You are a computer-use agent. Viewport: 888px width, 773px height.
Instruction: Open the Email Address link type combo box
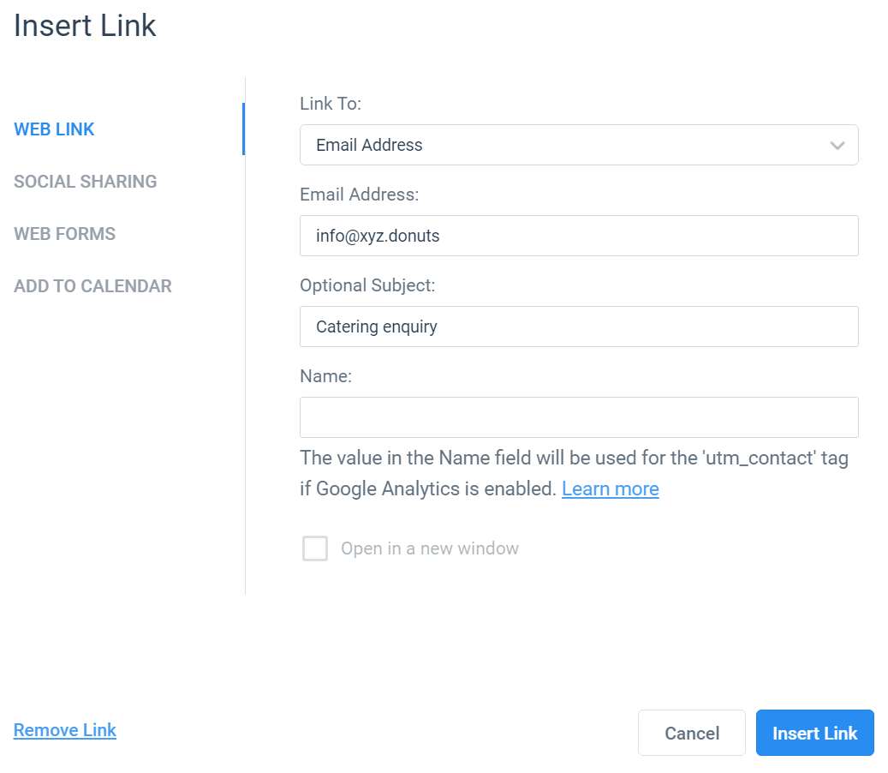click(579, 145)
